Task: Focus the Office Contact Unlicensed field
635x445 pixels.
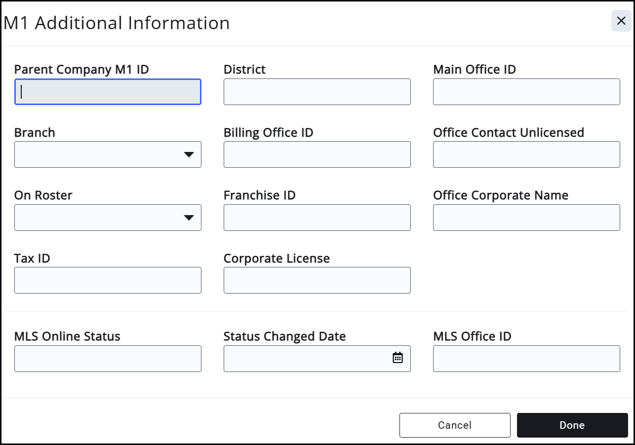Action: 526,155
